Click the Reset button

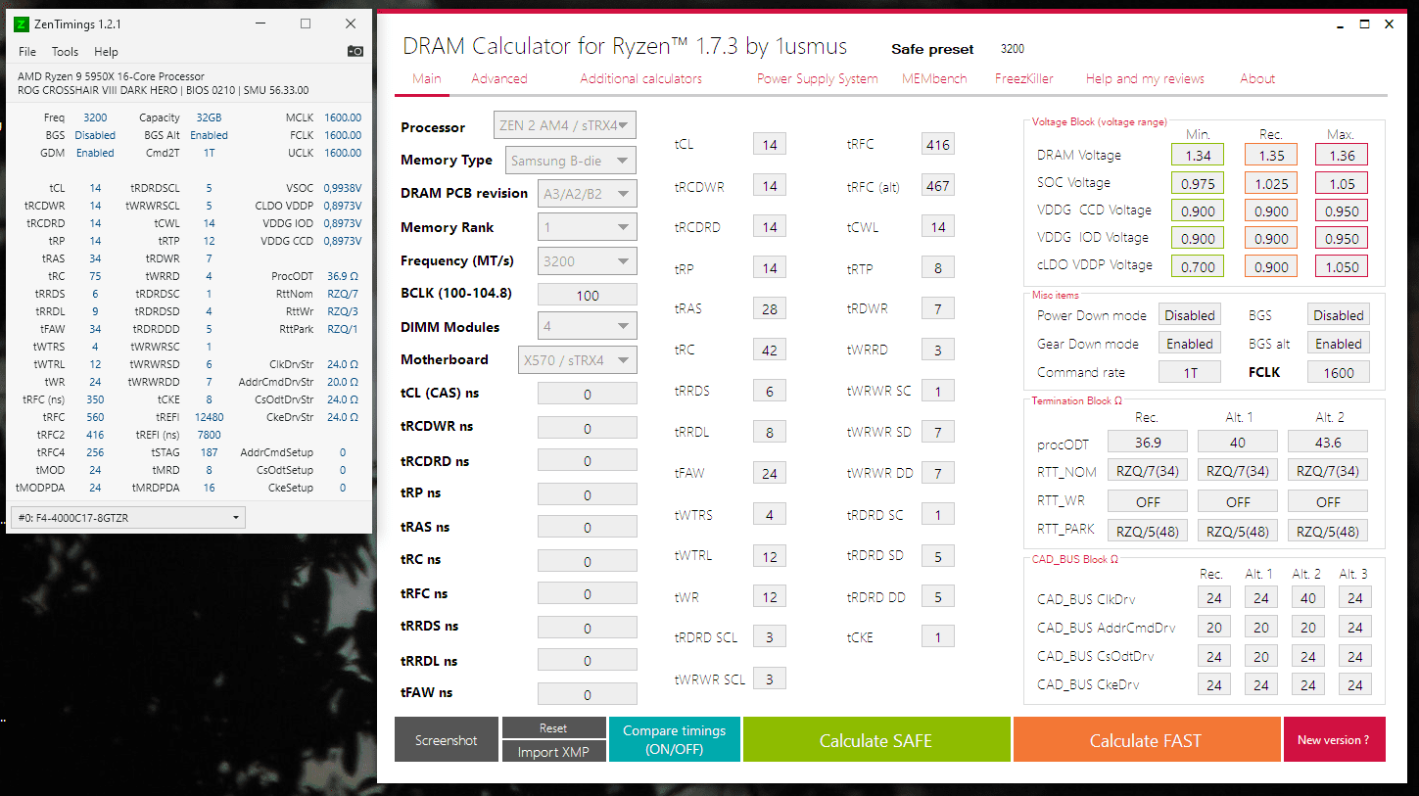(x=553, y=727)
